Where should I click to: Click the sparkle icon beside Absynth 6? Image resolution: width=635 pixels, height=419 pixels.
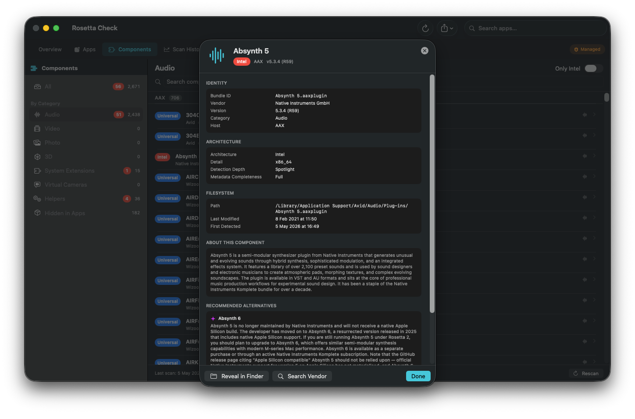(x=213, y=319)
